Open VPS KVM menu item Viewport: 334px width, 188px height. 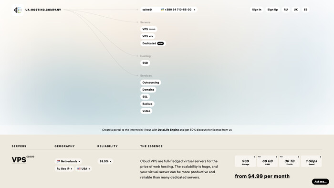[147, 36]
